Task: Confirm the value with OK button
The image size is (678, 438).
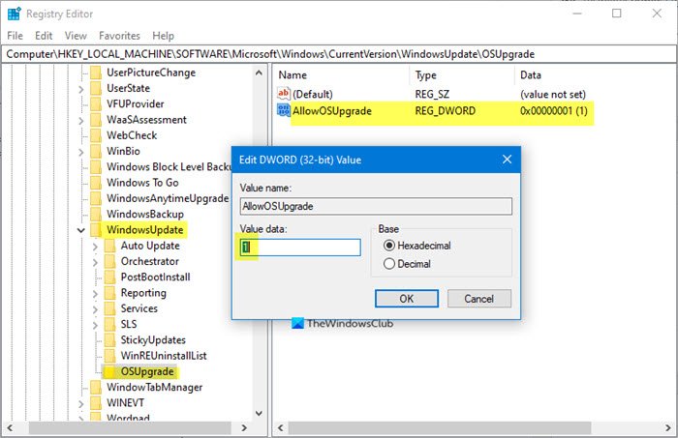Action: (x=407, y=299)
